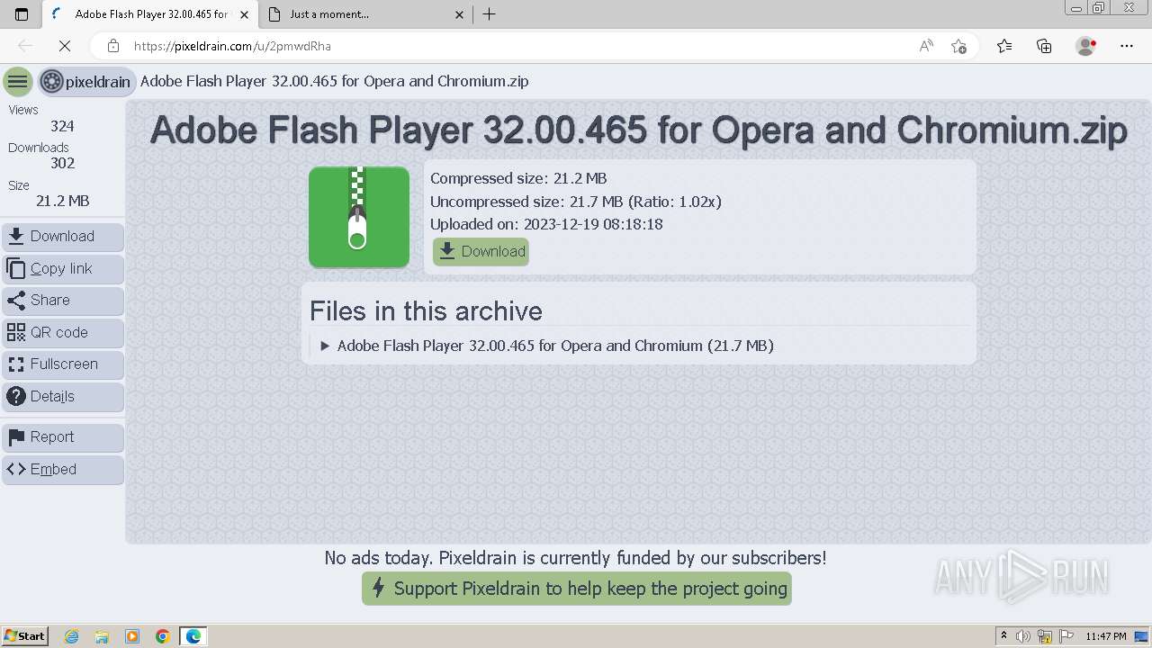
Task: Open browser Collections
Action: [x=1044, y=46]
